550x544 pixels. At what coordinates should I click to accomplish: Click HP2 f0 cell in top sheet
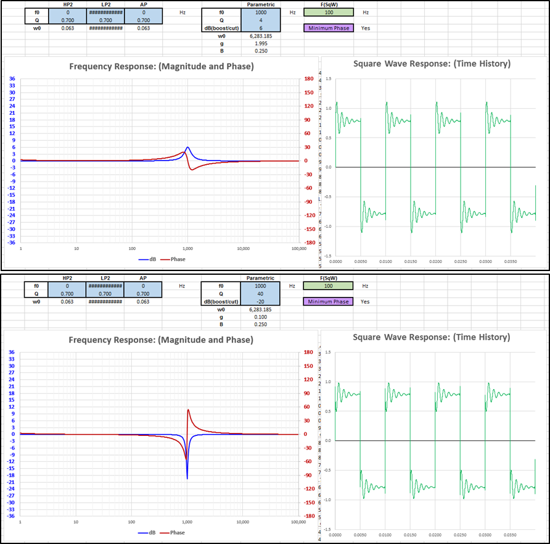[68, 12]
